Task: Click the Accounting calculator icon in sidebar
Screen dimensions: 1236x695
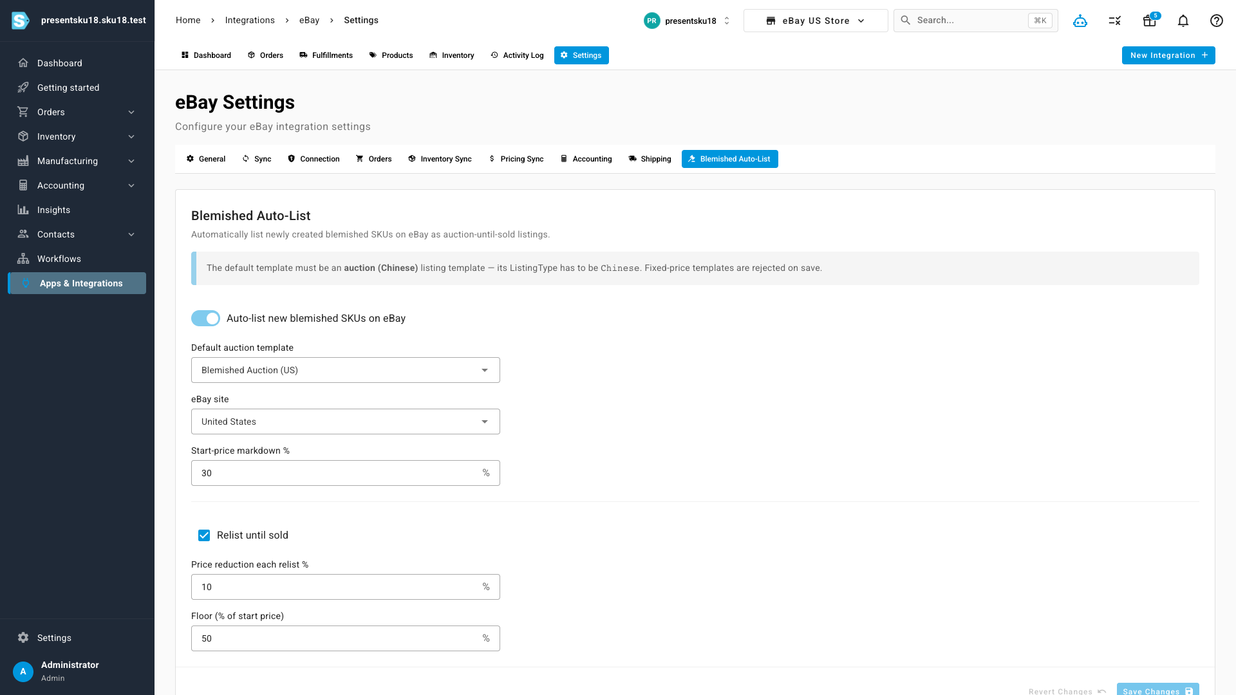Action: (x=23, y=185)
